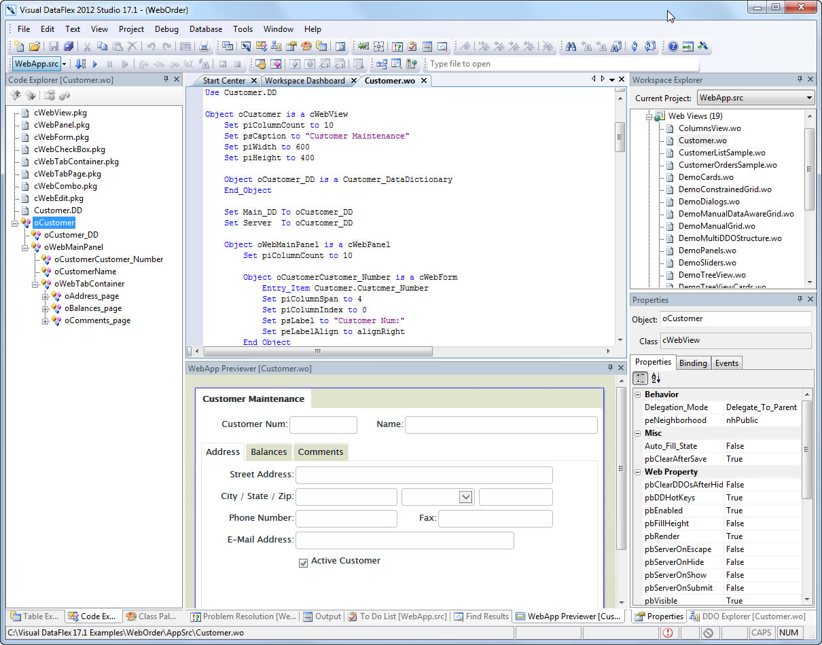Viewport: 822px width, 645px height.
Task: Open the Database menu
Action: pyautogui.click(x=205, y=29)
